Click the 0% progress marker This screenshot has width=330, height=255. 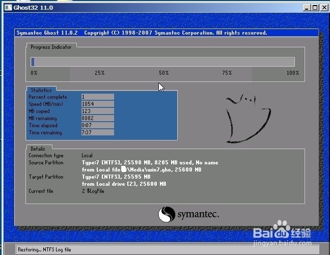(x=34, y=73)
